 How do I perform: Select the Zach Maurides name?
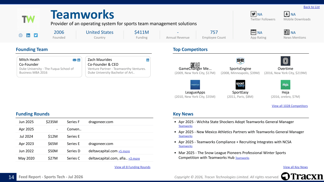pos(100,60)
